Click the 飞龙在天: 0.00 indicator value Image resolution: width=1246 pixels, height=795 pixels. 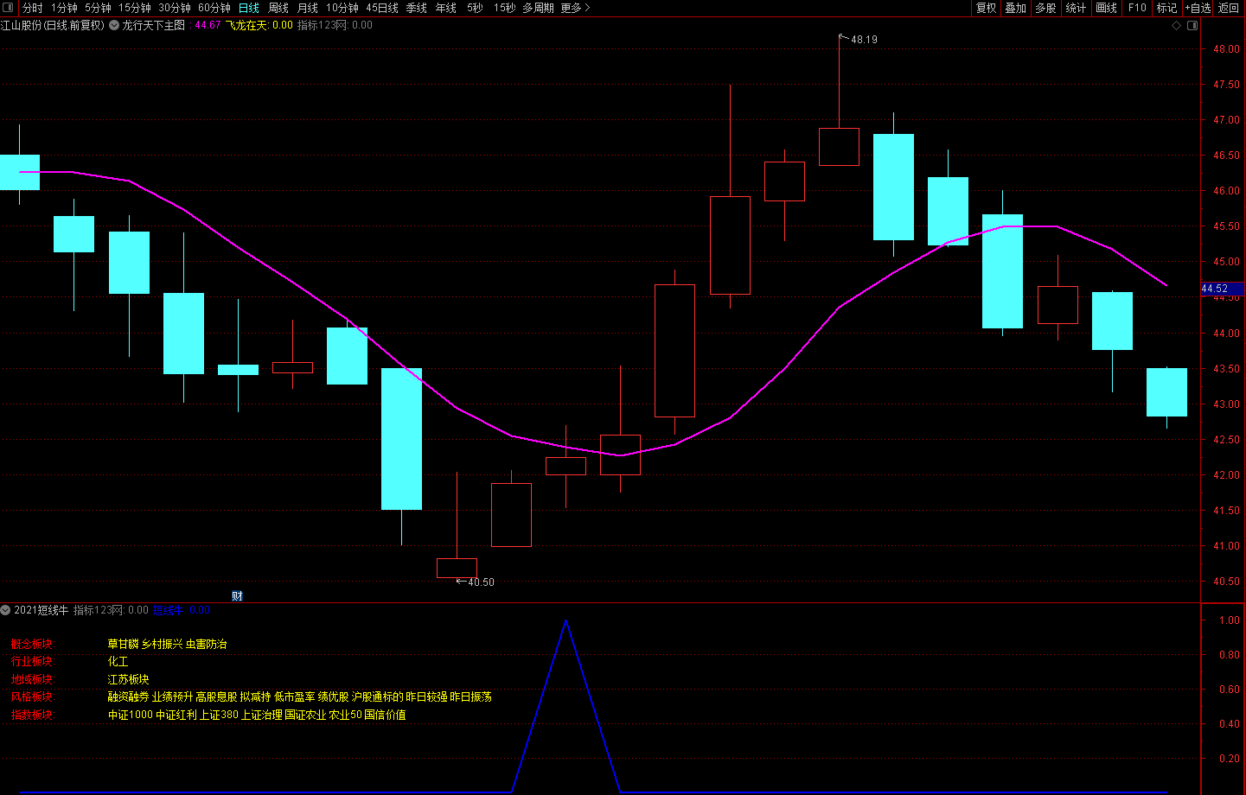click(259, 26)
